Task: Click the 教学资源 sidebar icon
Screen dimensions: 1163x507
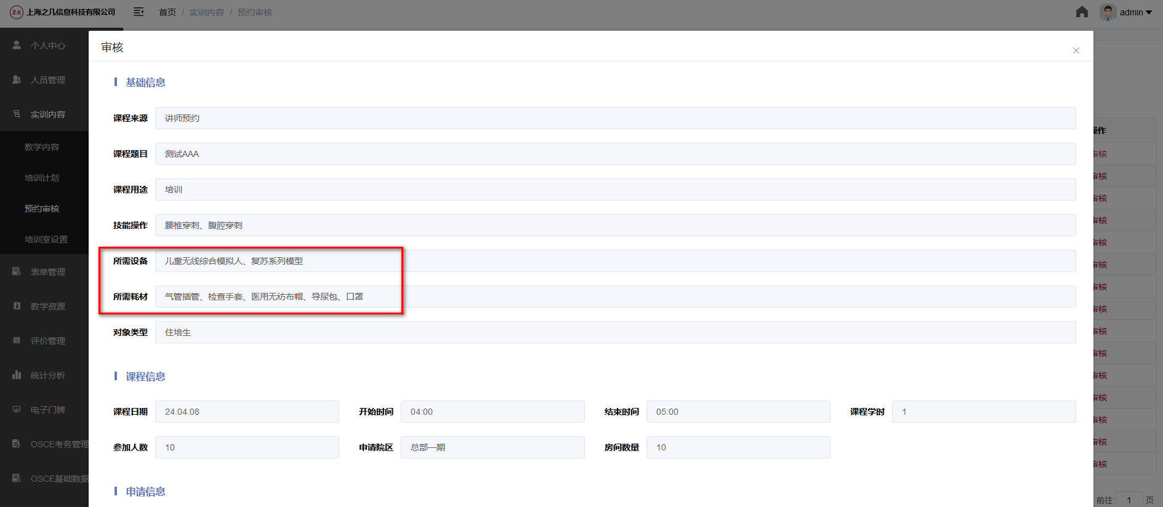Action: [x=17, y=306]
